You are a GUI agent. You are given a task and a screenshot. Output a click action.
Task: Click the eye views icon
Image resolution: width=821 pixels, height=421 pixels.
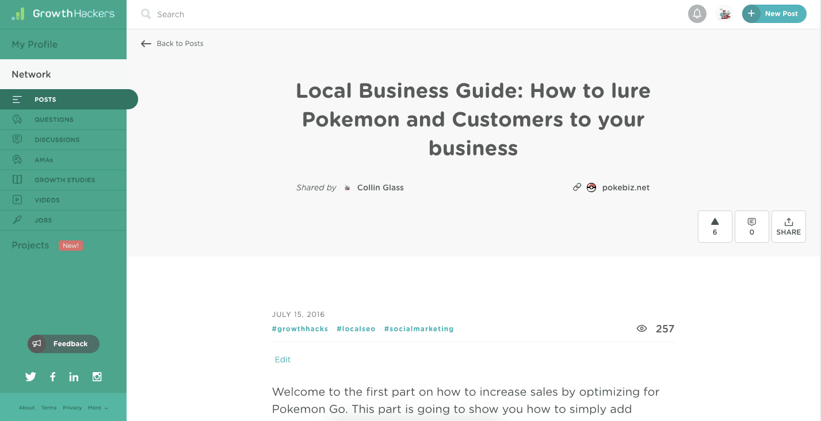pos(642,328)
